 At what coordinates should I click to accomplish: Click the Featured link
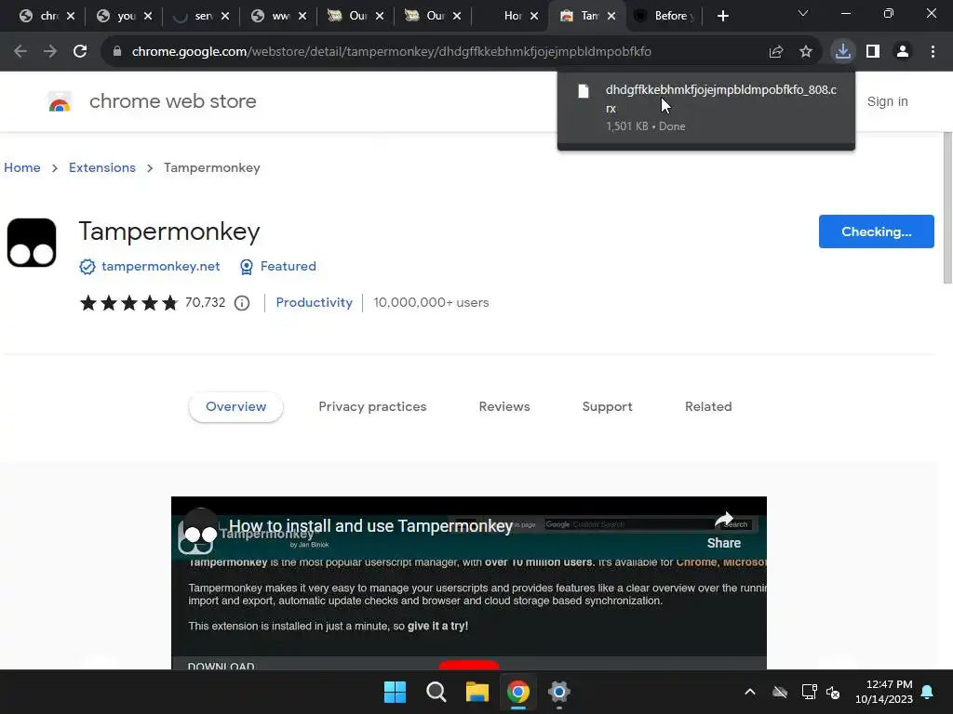(289, 266)
